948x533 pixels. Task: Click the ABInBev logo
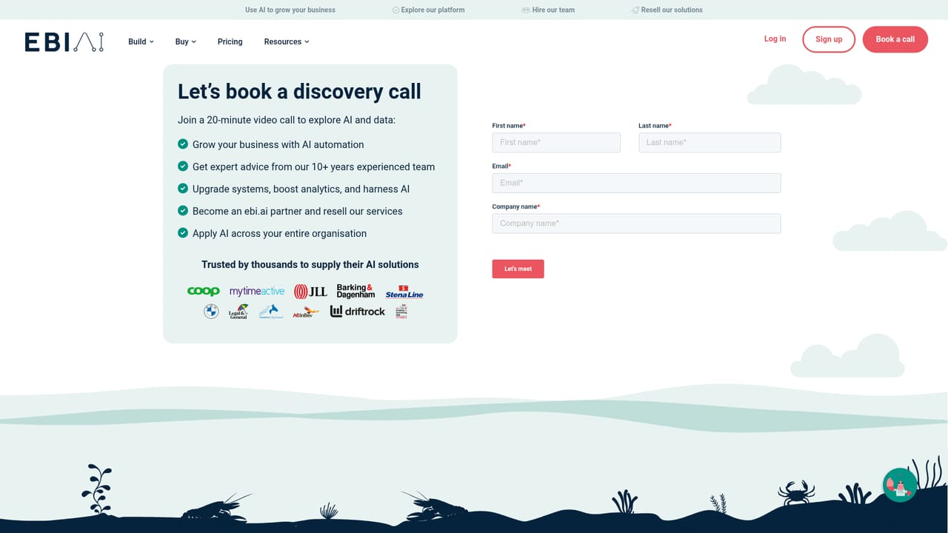click(x=305, y=312)
